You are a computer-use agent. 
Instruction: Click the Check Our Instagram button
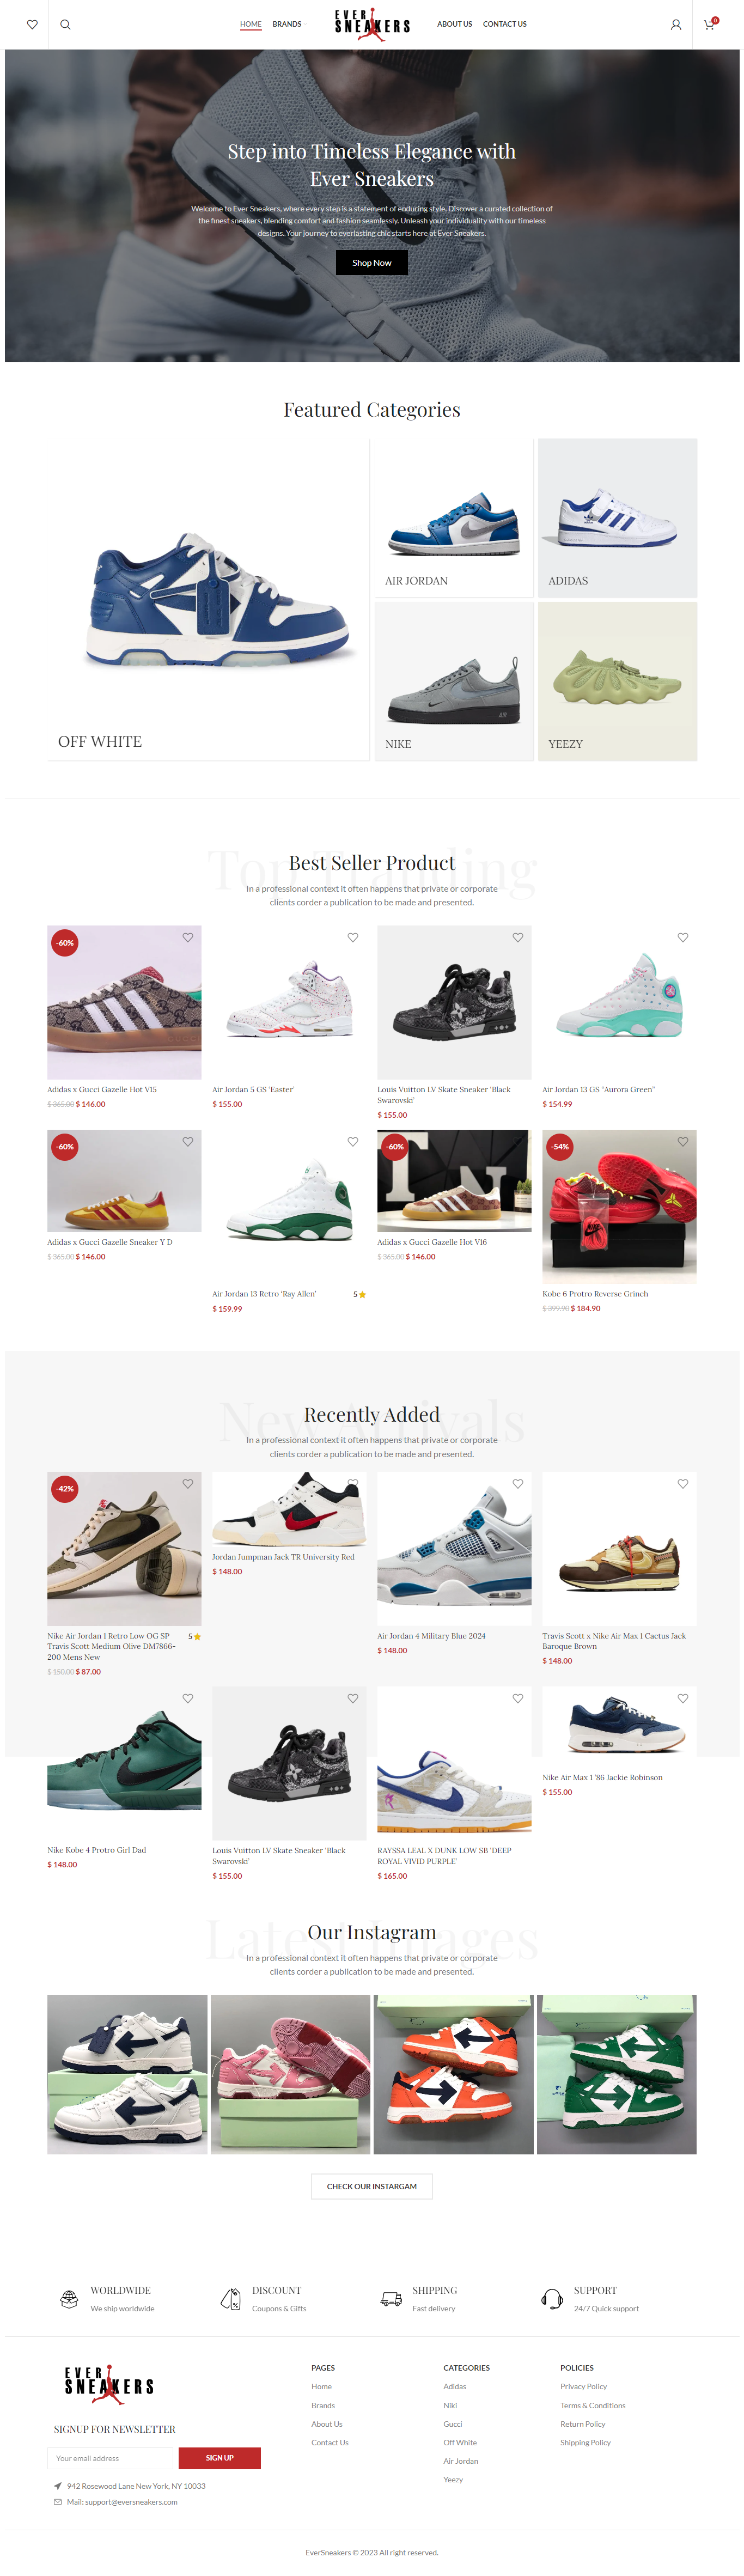tap(372, 2187)
